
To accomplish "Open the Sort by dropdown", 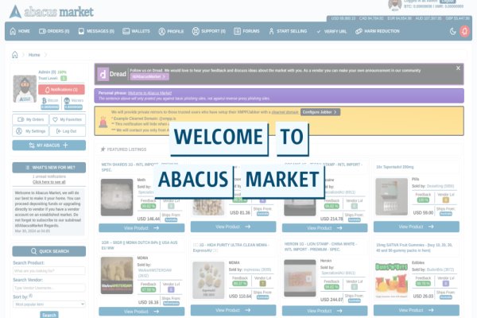I will (x=49, y=304).
